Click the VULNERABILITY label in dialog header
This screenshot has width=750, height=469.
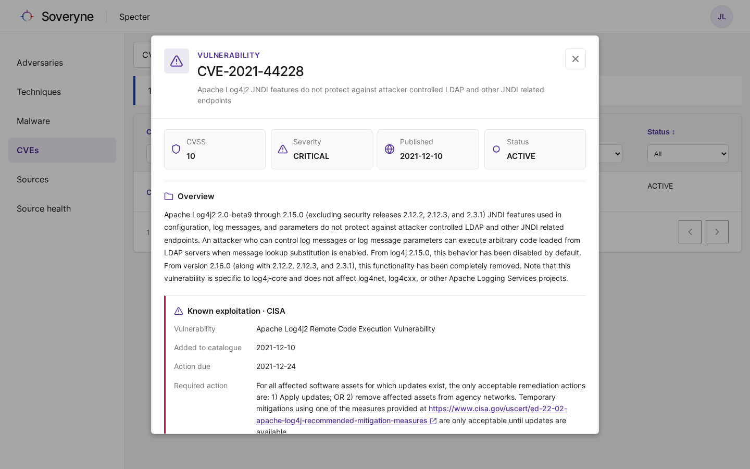229,55
